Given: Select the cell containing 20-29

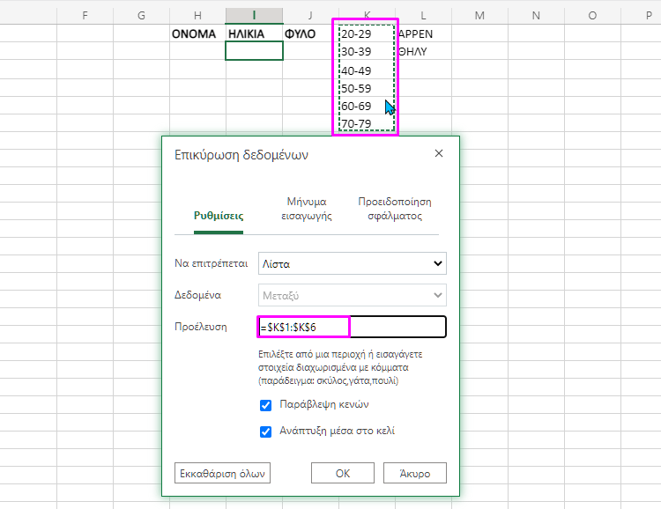Looking at the screenshot, I should point(365,33).
